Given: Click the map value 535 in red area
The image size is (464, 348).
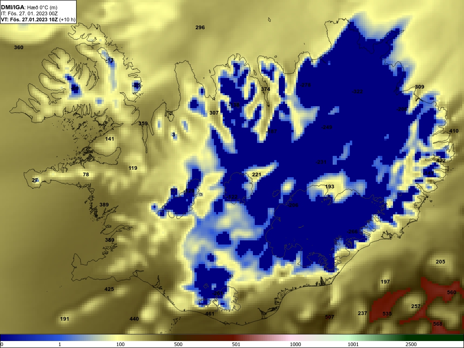Looking at the screenshot, I should (387, 314).
